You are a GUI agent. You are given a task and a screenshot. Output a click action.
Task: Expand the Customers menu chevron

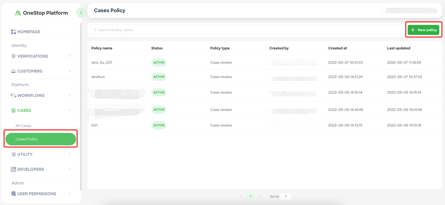coord(70,71)
